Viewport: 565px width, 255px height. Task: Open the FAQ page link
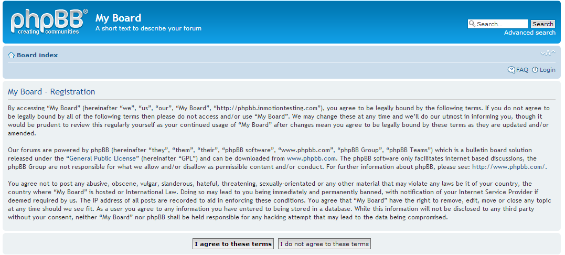522,70
